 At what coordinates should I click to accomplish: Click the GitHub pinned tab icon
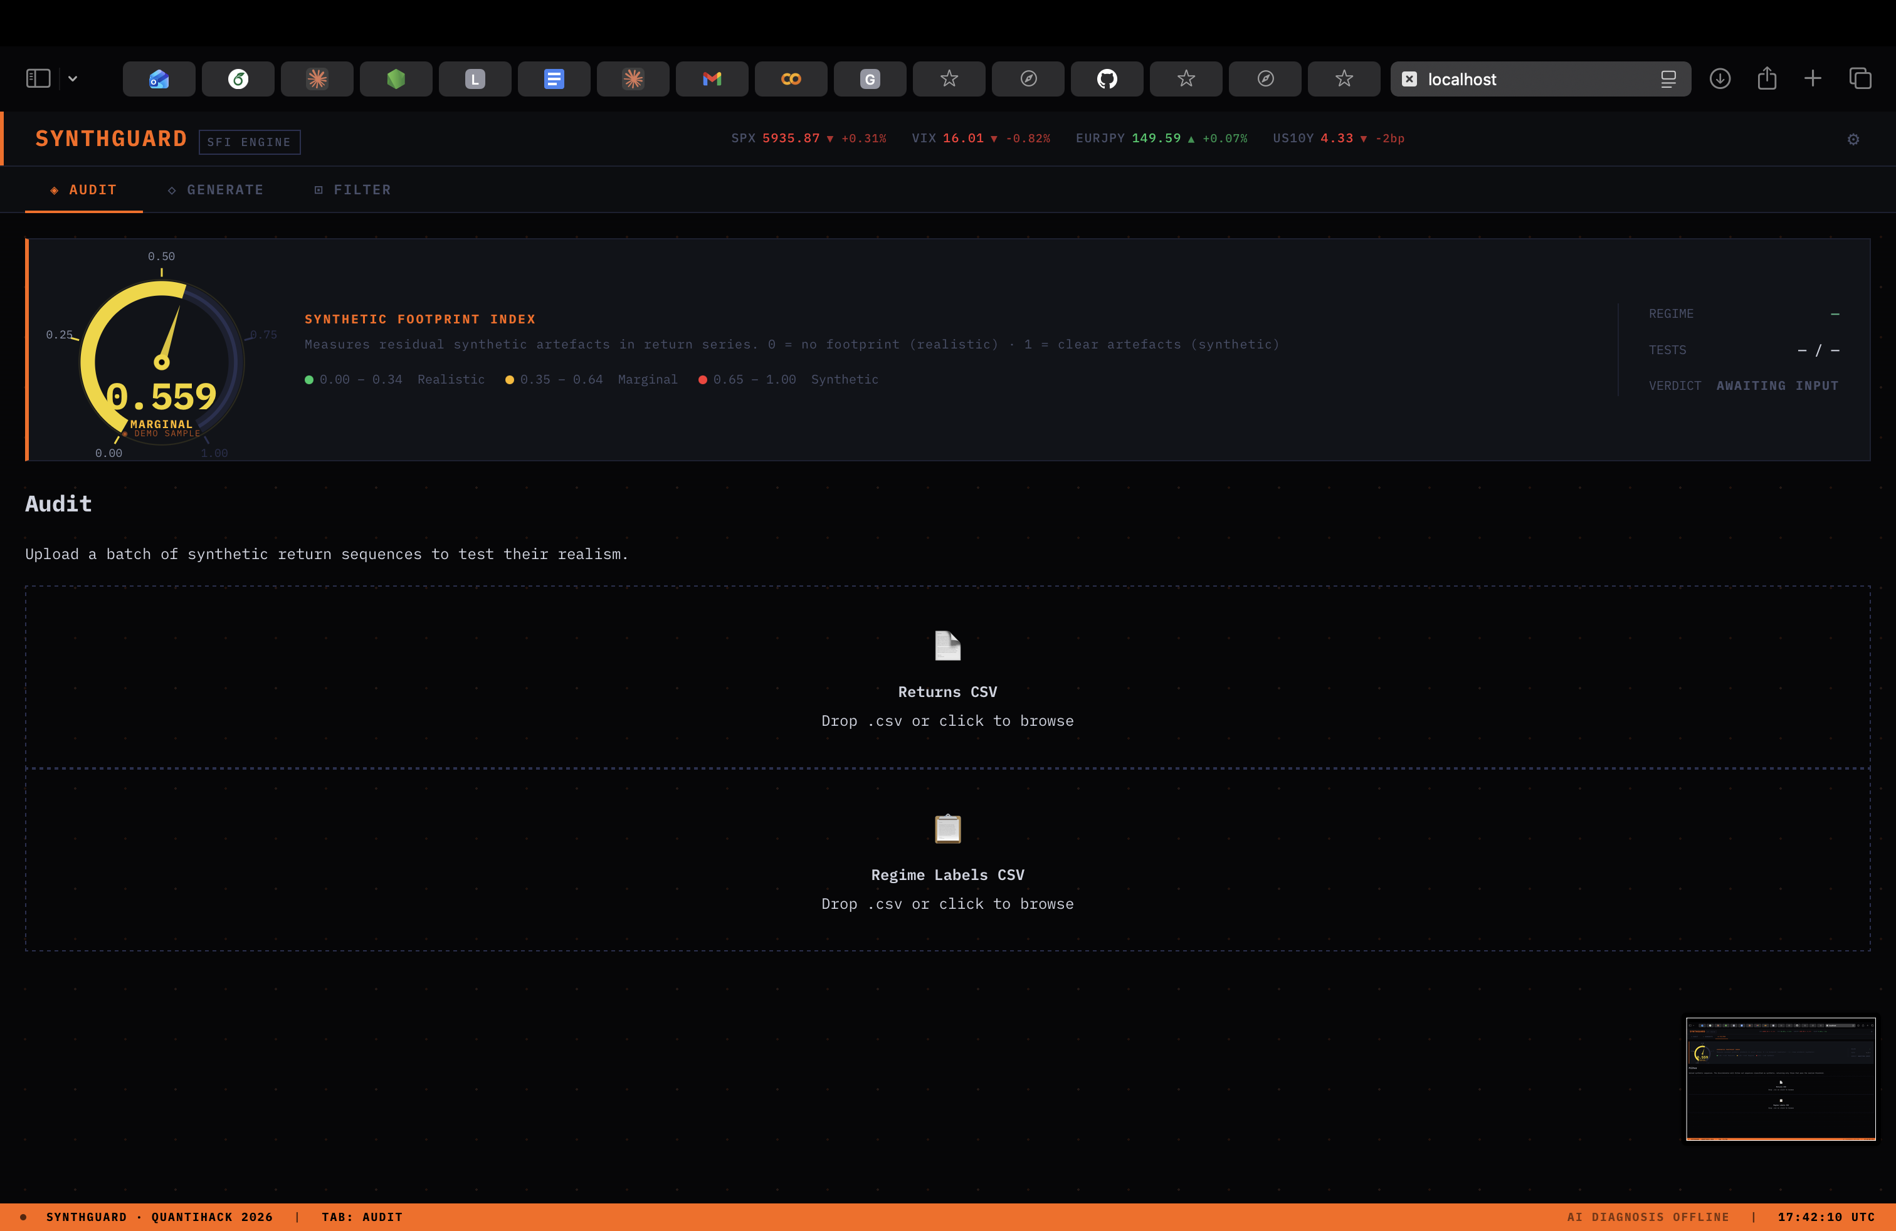[1107, 79]
